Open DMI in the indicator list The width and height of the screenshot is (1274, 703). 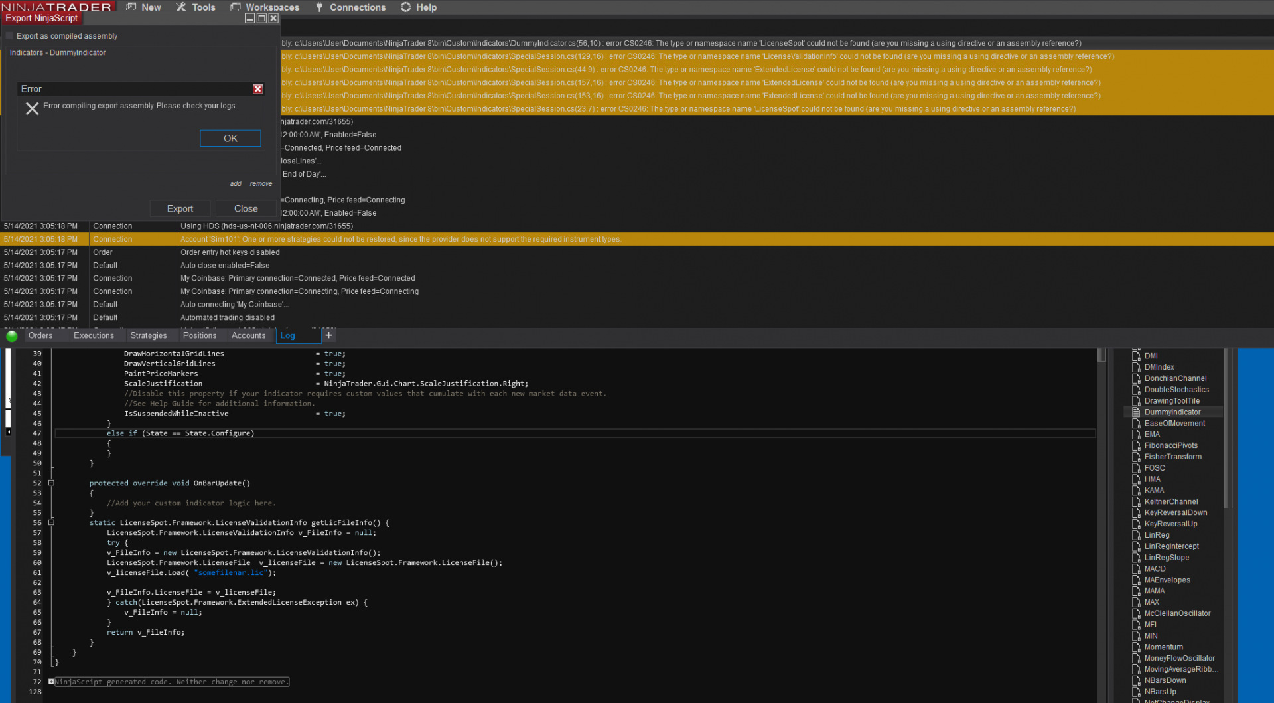(x=1151, y=356)
